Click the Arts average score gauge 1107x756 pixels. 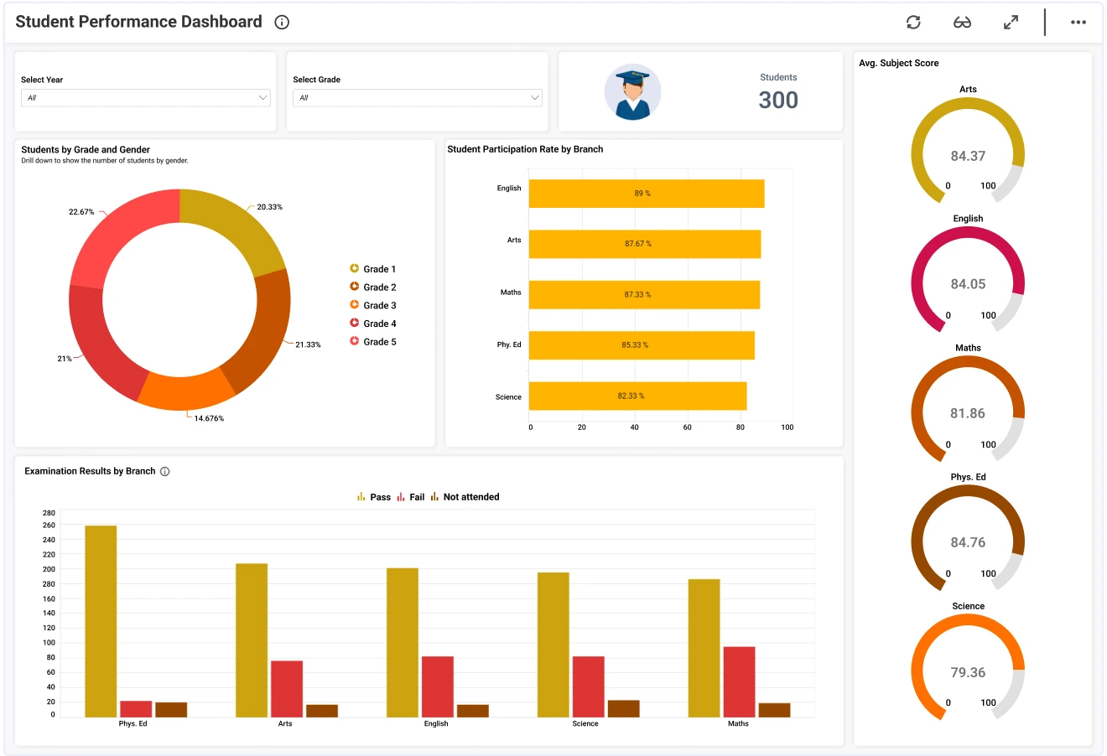pyautogui.click(x=968, y=151)
